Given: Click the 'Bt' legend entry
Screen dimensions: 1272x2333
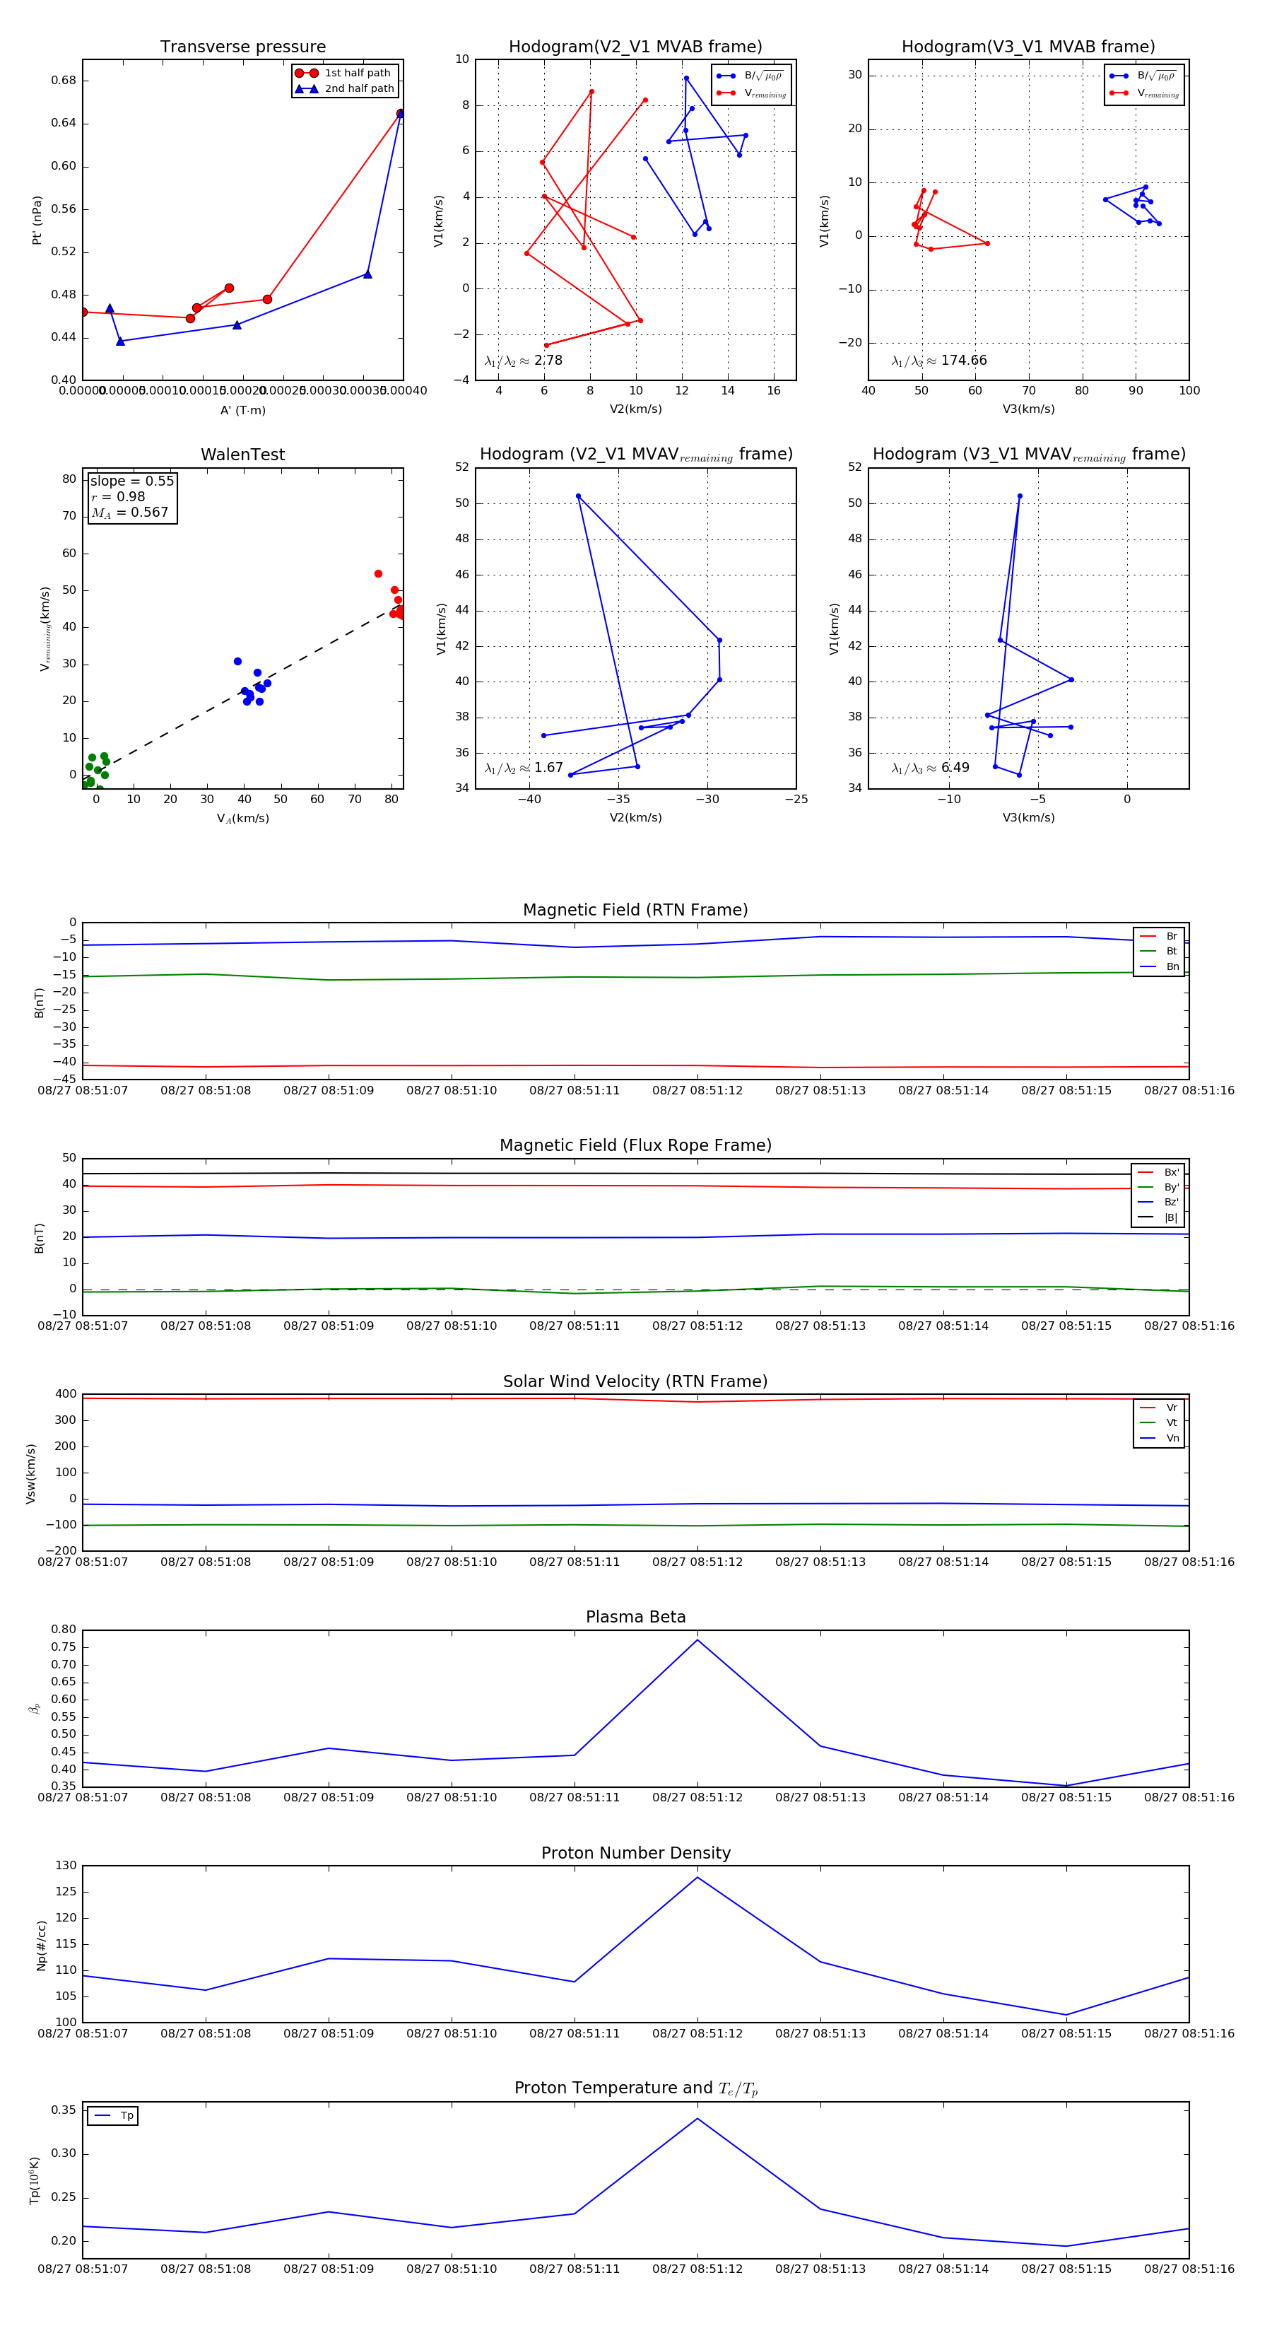Looking at the screenshot, I should [1159, 951].
